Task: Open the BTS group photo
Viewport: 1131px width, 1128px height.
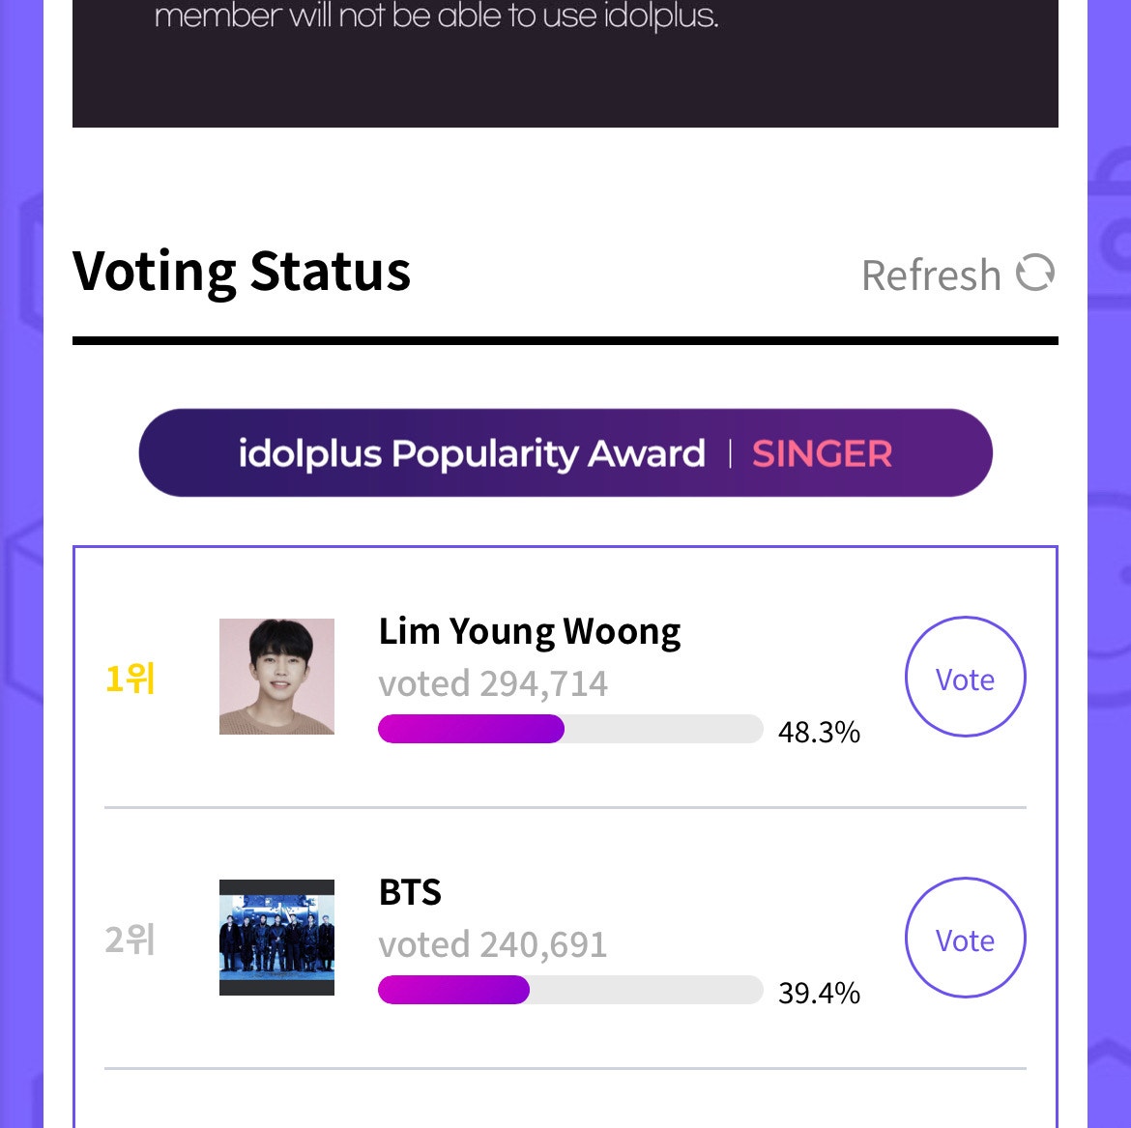Action: coord(276,937)
